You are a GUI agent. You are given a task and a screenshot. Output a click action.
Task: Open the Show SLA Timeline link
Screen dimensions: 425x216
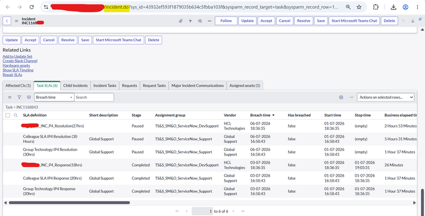(x=18, y=70)
